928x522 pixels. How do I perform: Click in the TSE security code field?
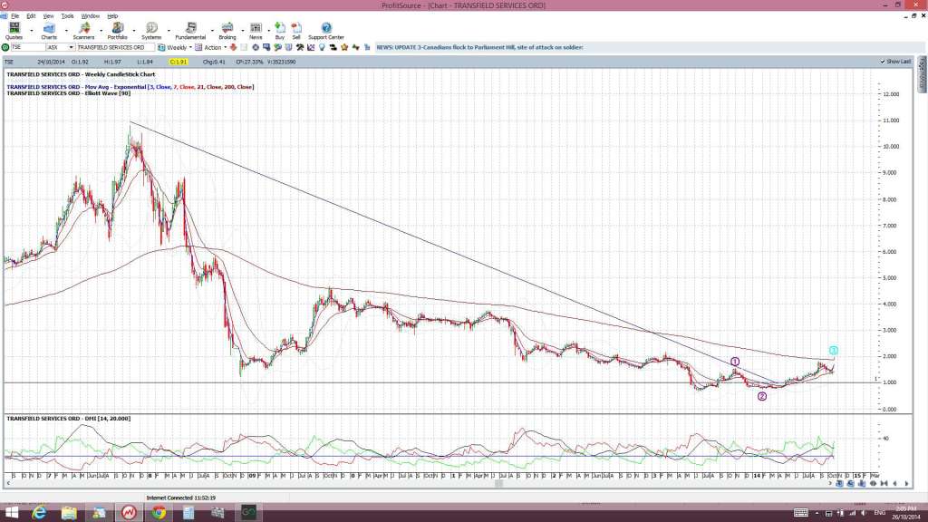[x=28, y=47]
